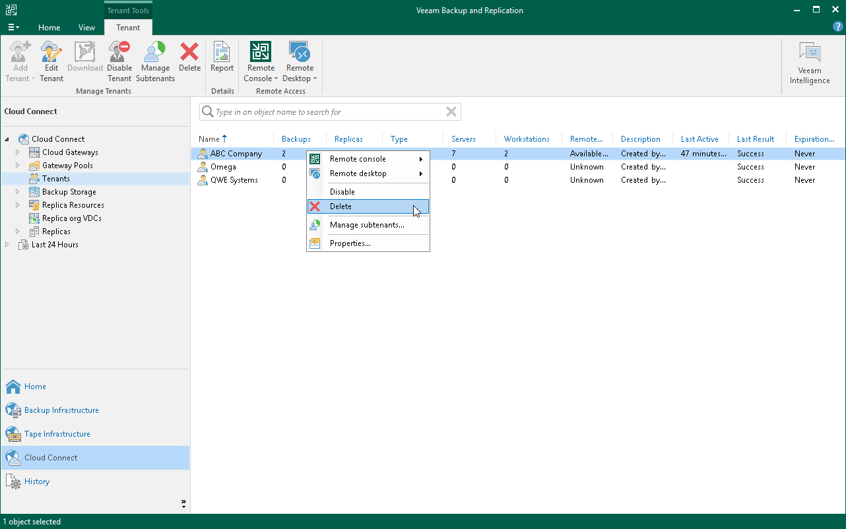Select the Omega tenant row
This screenshot has width=846, height=529.
coord(223,167)
